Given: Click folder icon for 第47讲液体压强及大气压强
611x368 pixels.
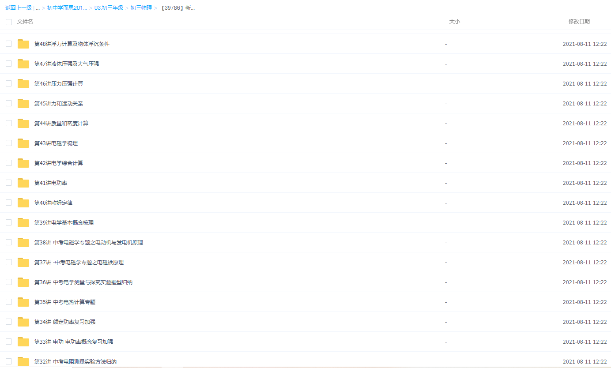Looking at the screenshot, I should coord(23,64).
